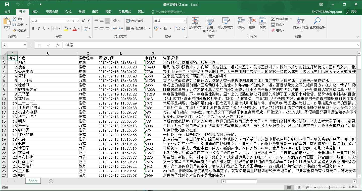Screen dimensions: 362x191
Task: Activate the 格式刷 format painter
Action: 20,30
